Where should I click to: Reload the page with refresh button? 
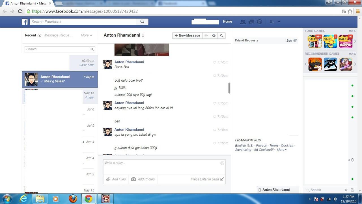(20, 11)
